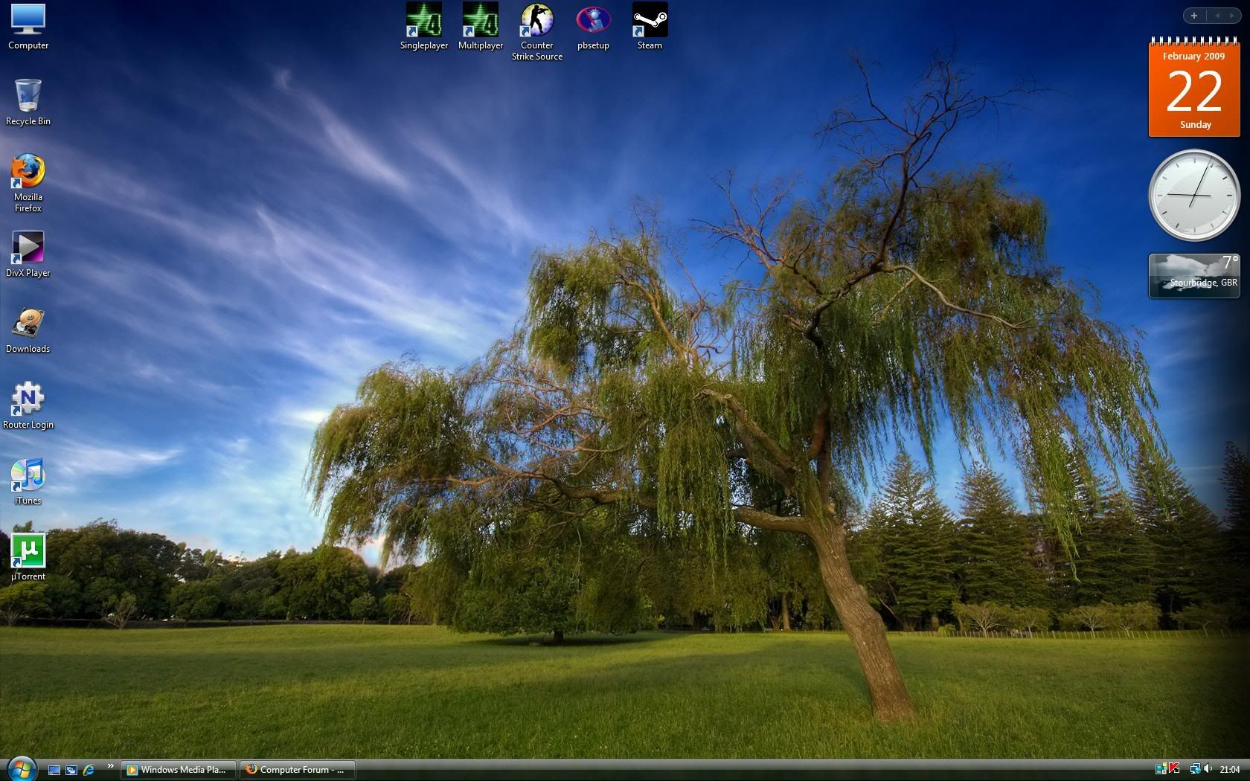Select the Counter Strike Source shortcut
Screen dimensions: 1250x781
tap(537, 32)
